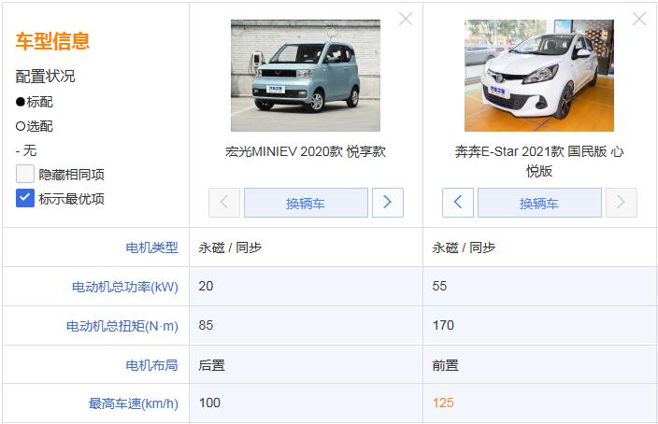658x424 pixels.
Task: Click the 电机布局 row label
Action: (151, 365)
